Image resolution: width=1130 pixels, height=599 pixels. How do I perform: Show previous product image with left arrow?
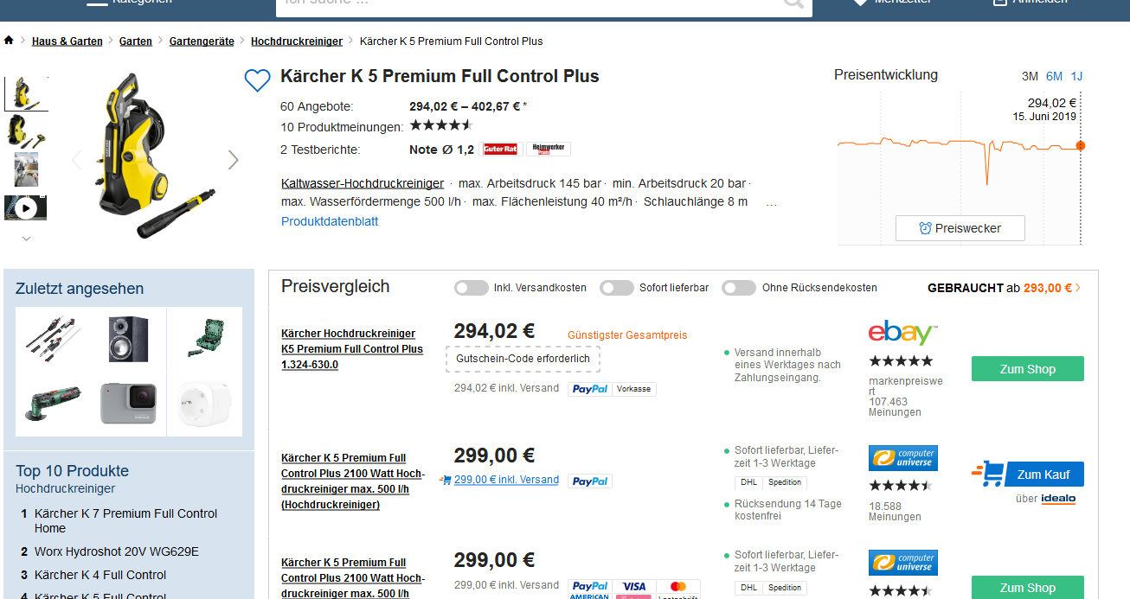(76, 160)
